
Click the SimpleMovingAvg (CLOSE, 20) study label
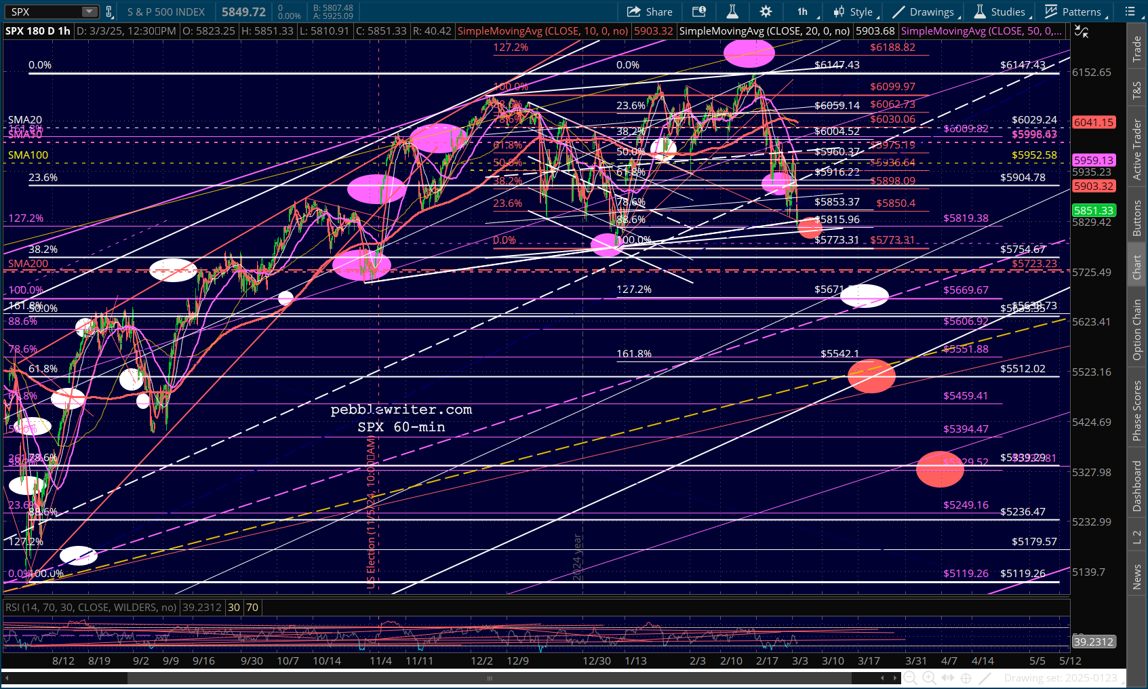[x=764, y=31]
